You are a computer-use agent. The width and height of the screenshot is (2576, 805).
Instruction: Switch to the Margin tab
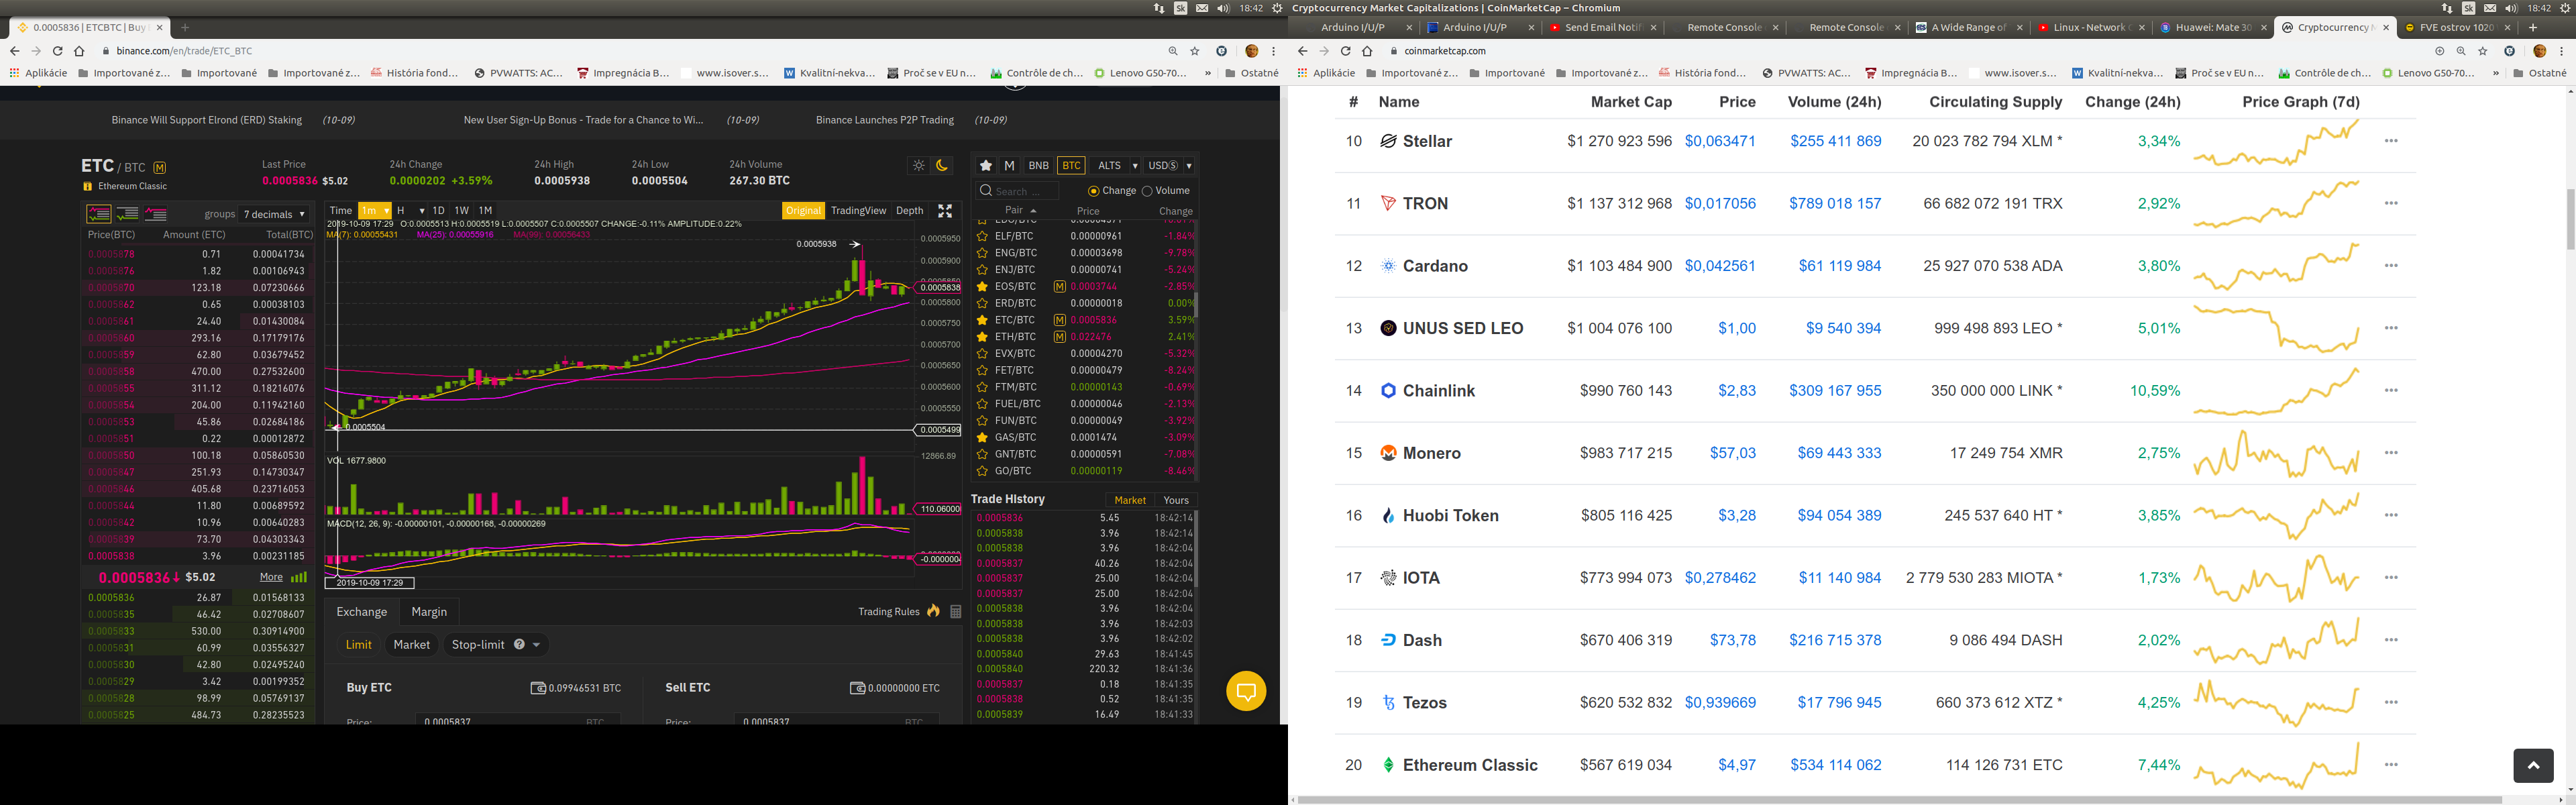[x=429, y=612]
